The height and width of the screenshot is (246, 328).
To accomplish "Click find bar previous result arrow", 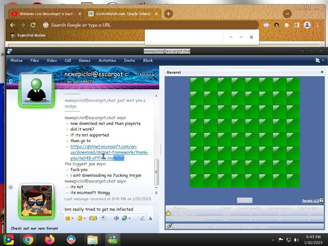I will [x=231, y=37].
